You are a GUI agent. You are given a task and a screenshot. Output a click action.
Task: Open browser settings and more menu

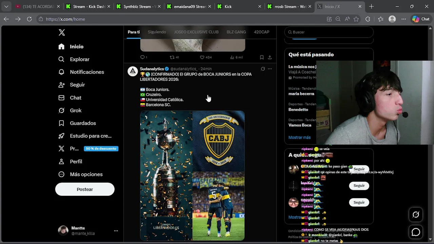coord(403,19)
